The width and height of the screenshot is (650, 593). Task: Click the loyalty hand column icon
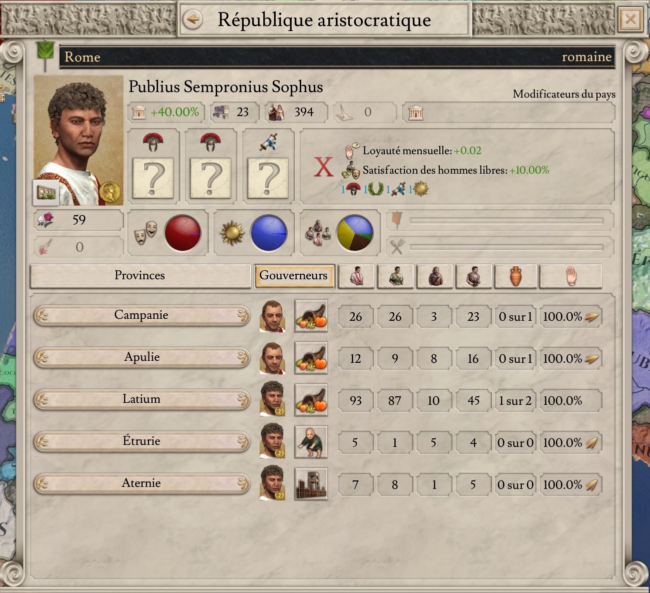pos(571,276)
